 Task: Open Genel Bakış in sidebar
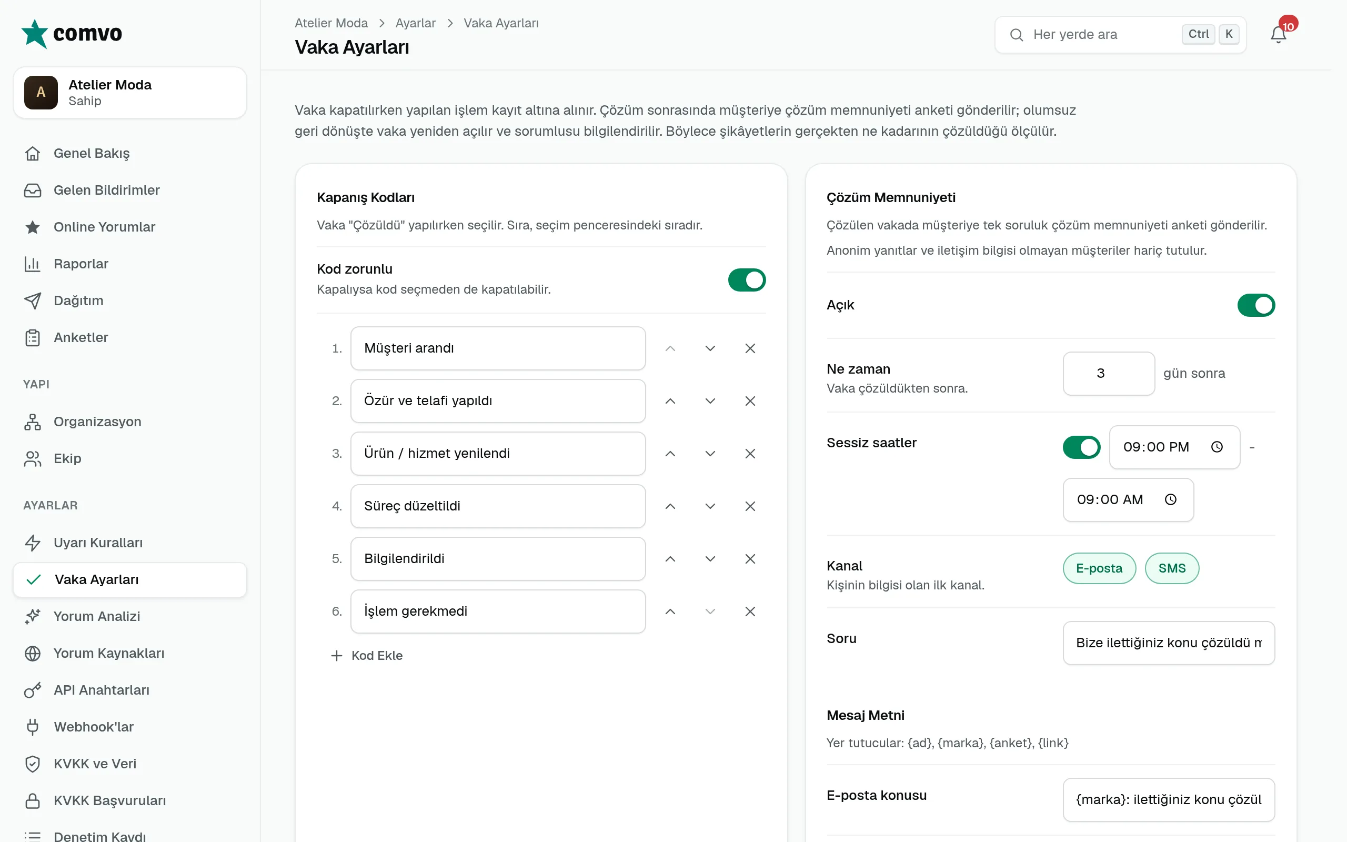(129, 153)
